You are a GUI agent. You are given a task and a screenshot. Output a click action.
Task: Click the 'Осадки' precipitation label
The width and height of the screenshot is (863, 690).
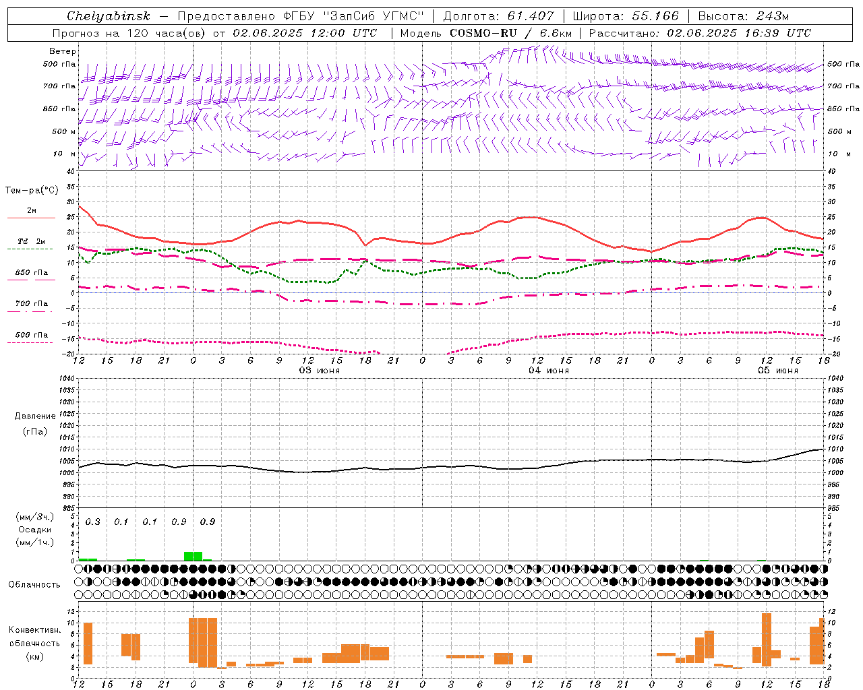[x=35, y=530]
